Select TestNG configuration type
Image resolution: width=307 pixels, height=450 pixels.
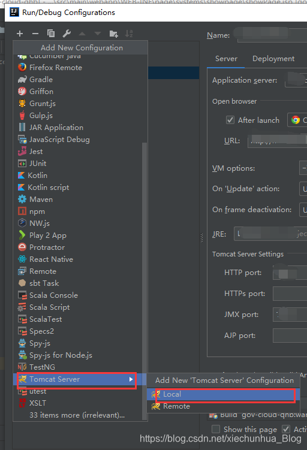coord(78,367)
